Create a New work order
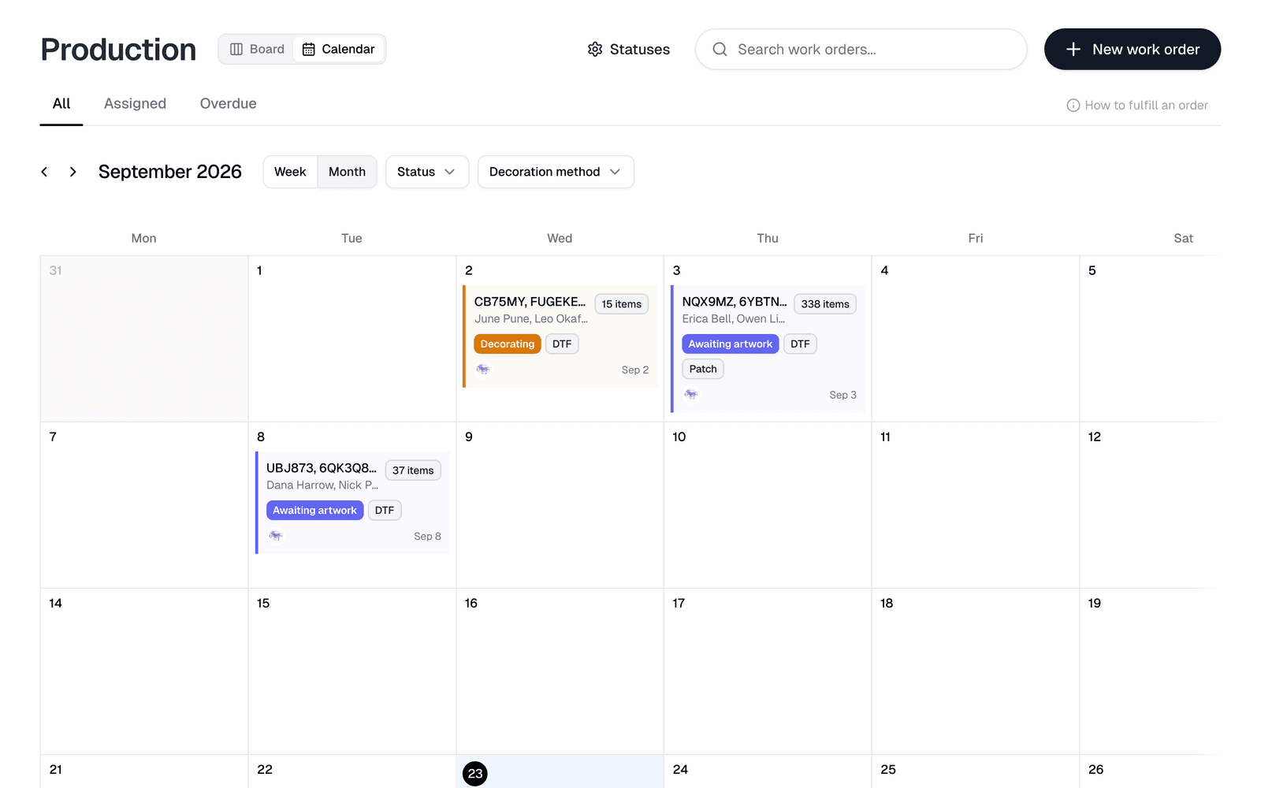Screen dimensions: 1261x788 coord(1132,50)
